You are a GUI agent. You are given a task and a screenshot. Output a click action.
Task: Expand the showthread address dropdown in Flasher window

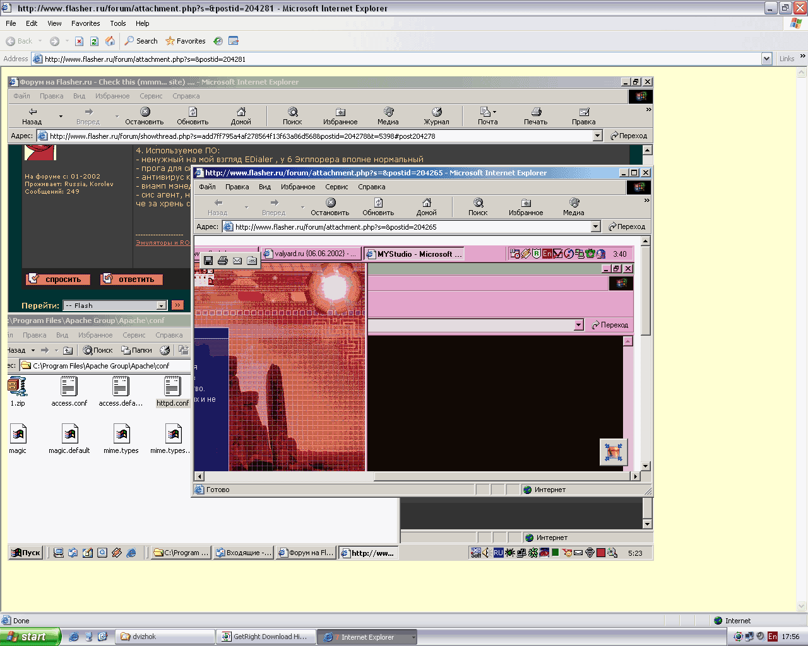tap(598, 136)
